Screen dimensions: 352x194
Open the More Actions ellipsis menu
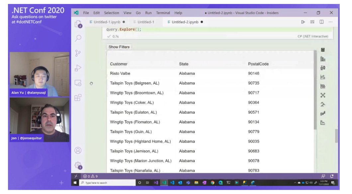330,22
